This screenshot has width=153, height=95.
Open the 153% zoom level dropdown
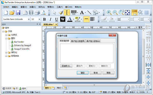[147, 92]
